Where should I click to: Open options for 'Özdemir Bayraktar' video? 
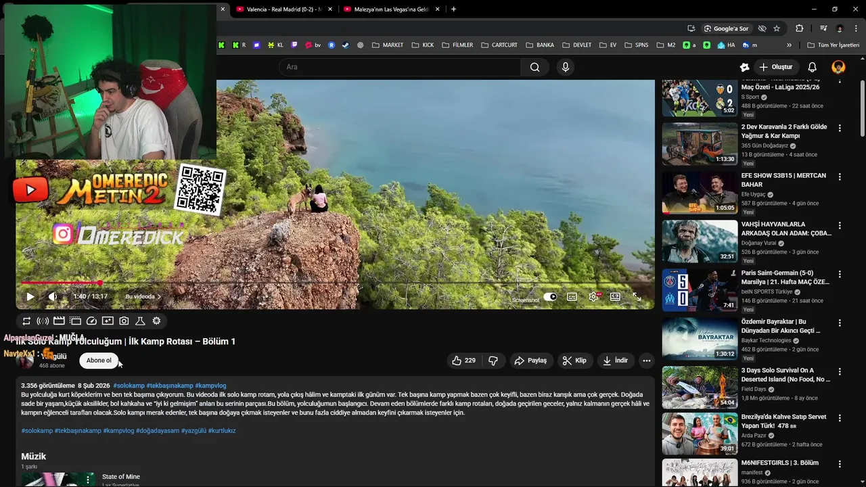[x=840, y=323]
